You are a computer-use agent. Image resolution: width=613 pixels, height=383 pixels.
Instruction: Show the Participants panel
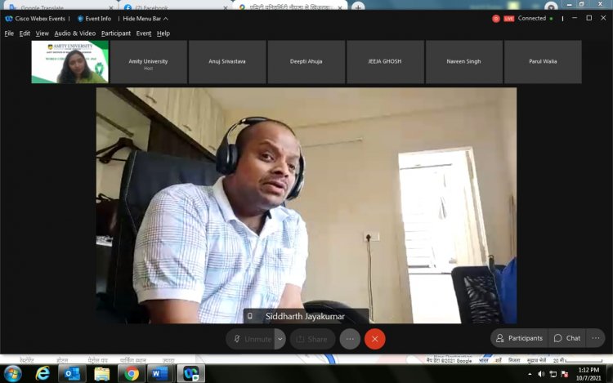(519, 338)
